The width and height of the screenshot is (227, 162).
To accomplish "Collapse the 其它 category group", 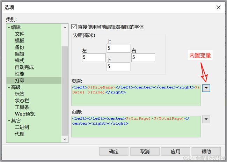I will point(9,120).
